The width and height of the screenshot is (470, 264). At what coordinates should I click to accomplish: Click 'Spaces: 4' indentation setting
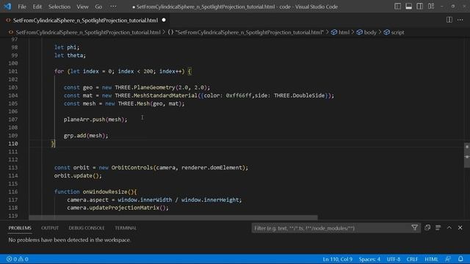[369, 259]
